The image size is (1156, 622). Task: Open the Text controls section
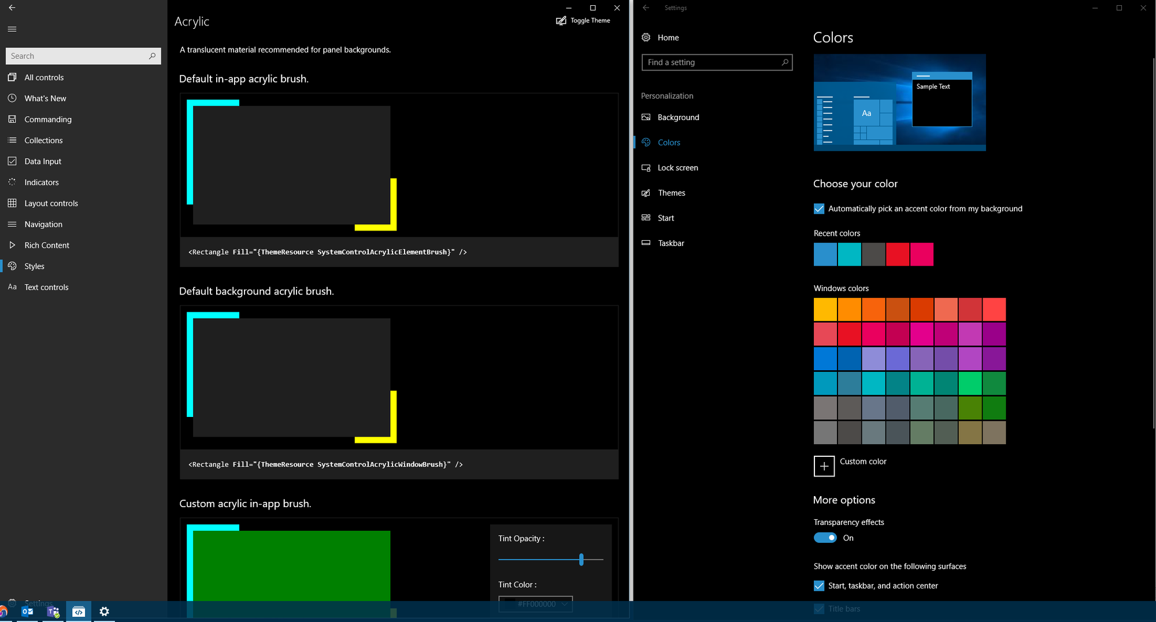(x=83, y=287)
